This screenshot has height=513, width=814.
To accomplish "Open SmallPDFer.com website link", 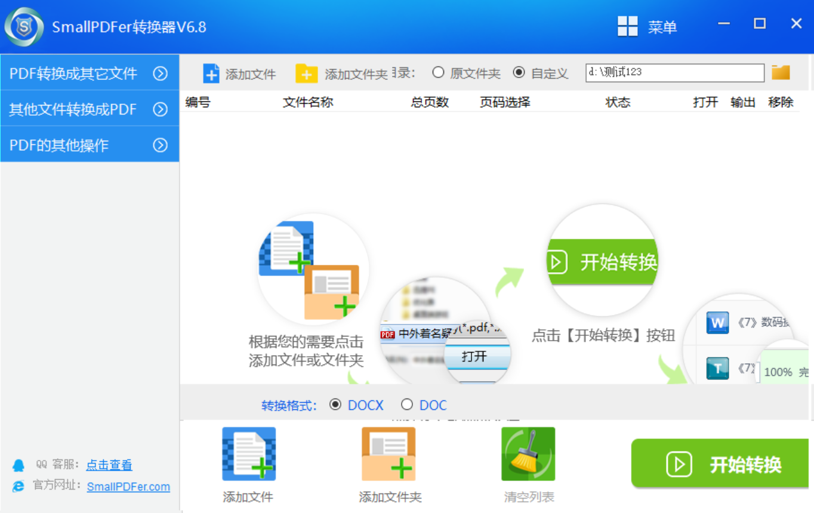I will click(128, 487).
